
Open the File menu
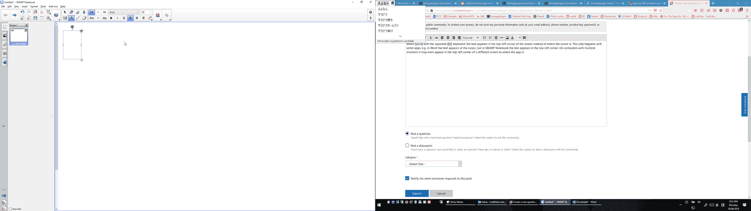pos(3,6)
